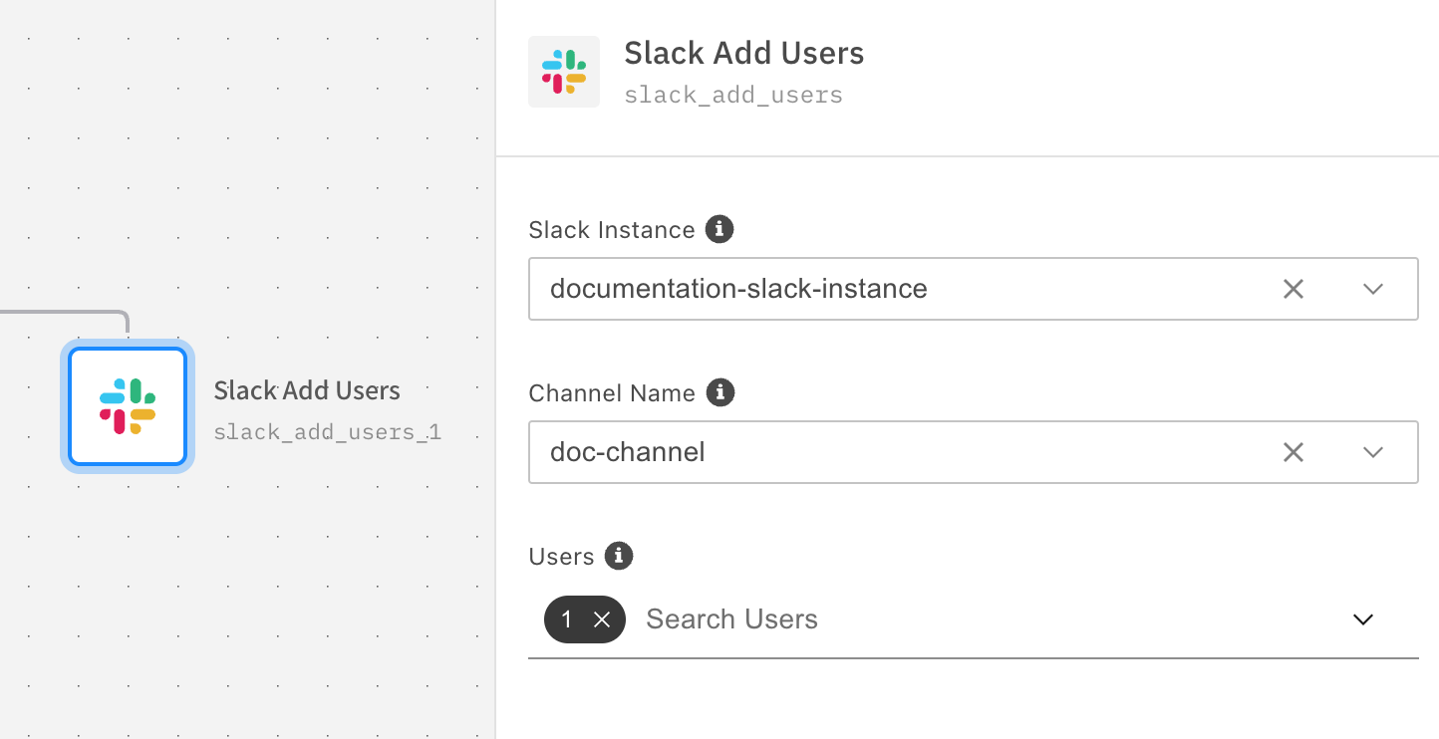Clear the documentation-slack-instance selection
This screenshot has height=739, width=1439.
(x=1293, y=289)
